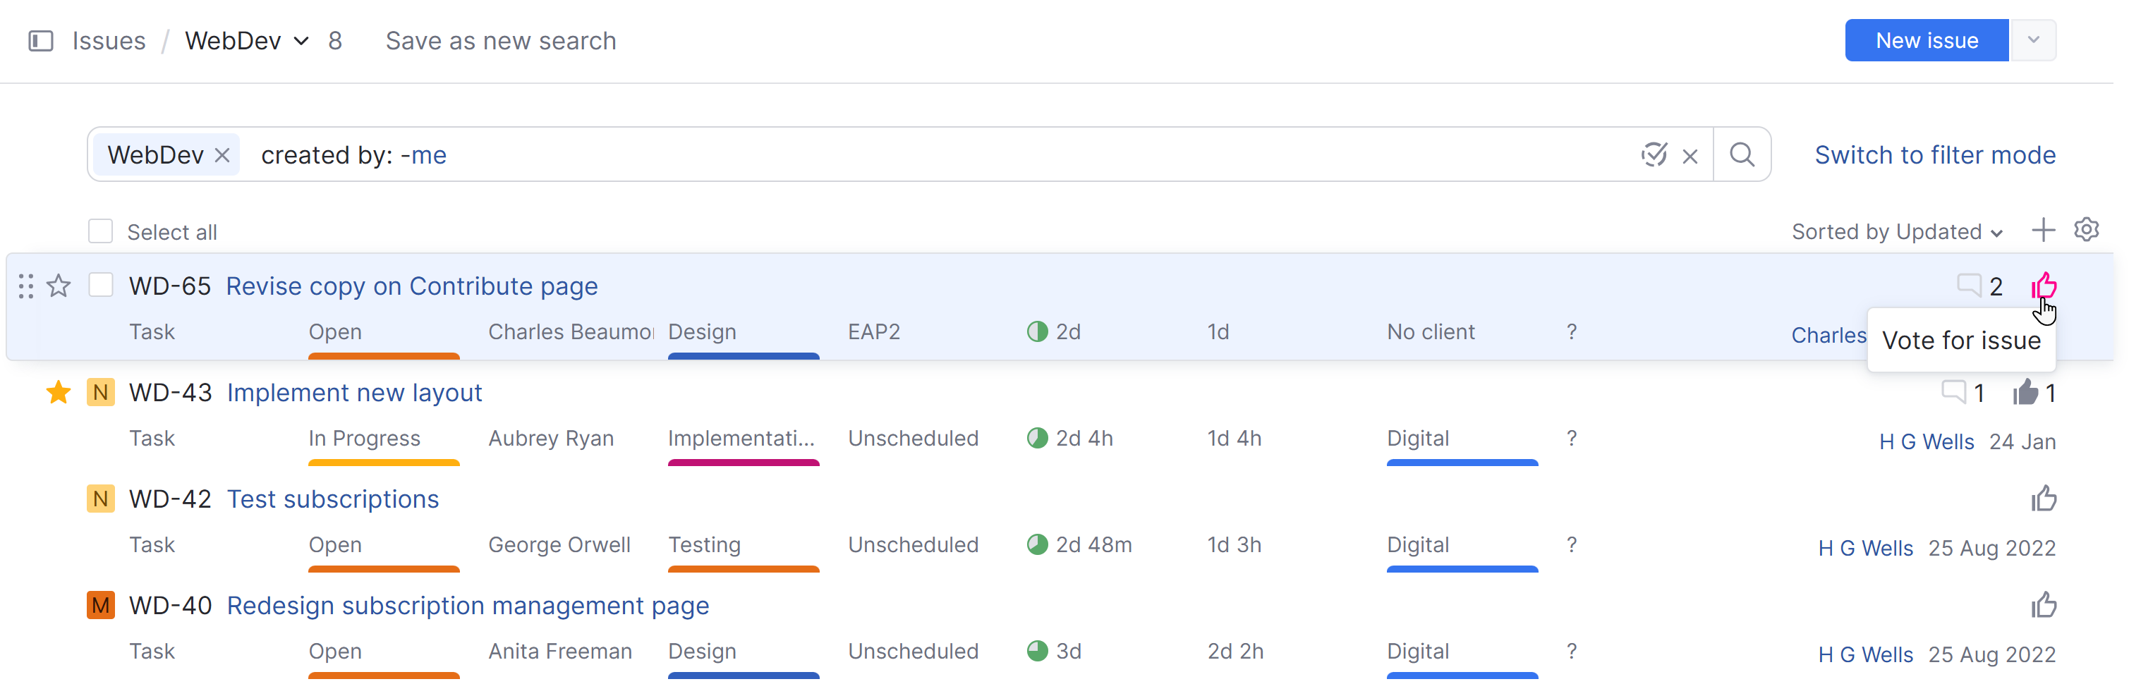Tick the checkbox for WD-65

click(x=101, y=285)
